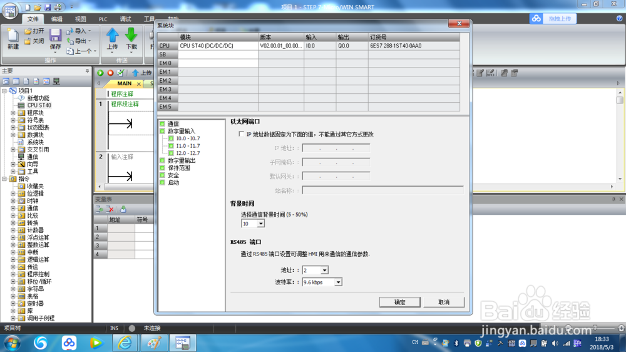Open the 编辑 ribbon tab
Screen dimensions: 626x352
tap(57, 19)
